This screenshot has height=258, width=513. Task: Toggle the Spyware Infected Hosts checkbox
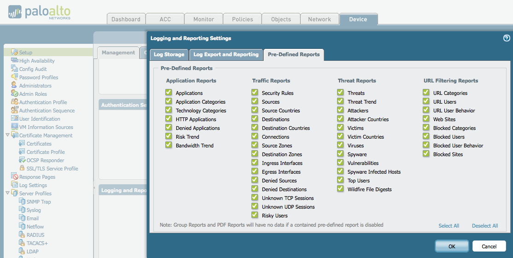point(340,171)
